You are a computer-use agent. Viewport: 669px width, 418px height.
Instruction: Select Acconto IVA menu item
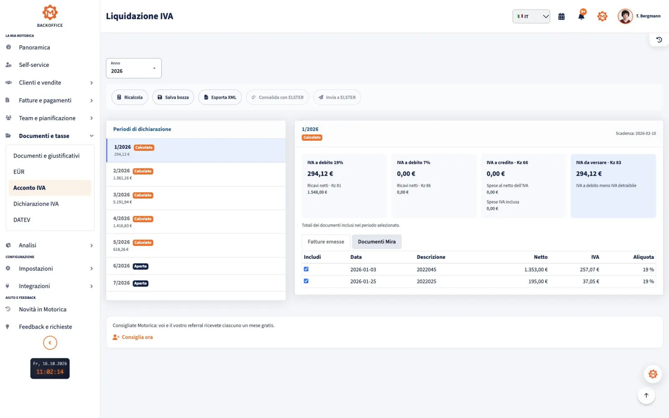point(50,188)
